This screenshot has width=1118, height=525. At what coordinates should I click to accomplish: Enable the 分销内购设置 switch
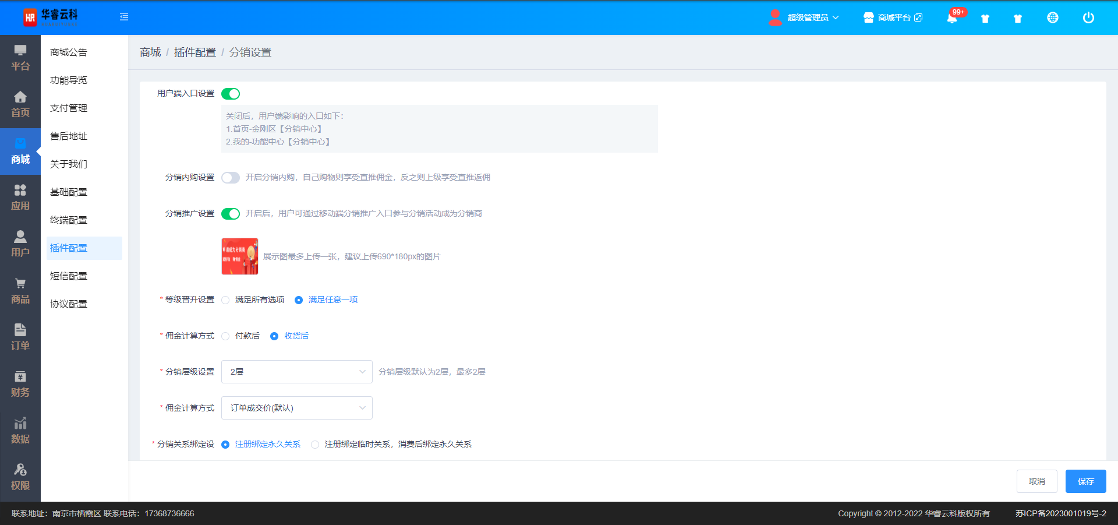[x=231, y=178]
